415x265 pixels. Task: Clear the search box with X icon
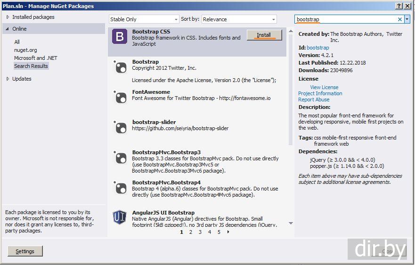click(x=400, y=19)
